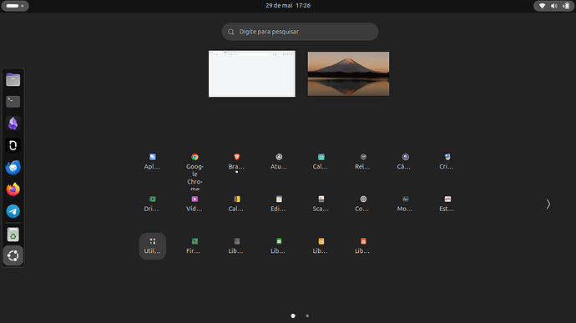Go to next app page arrow
The image size is (576, 323).
tap(548, 204)
